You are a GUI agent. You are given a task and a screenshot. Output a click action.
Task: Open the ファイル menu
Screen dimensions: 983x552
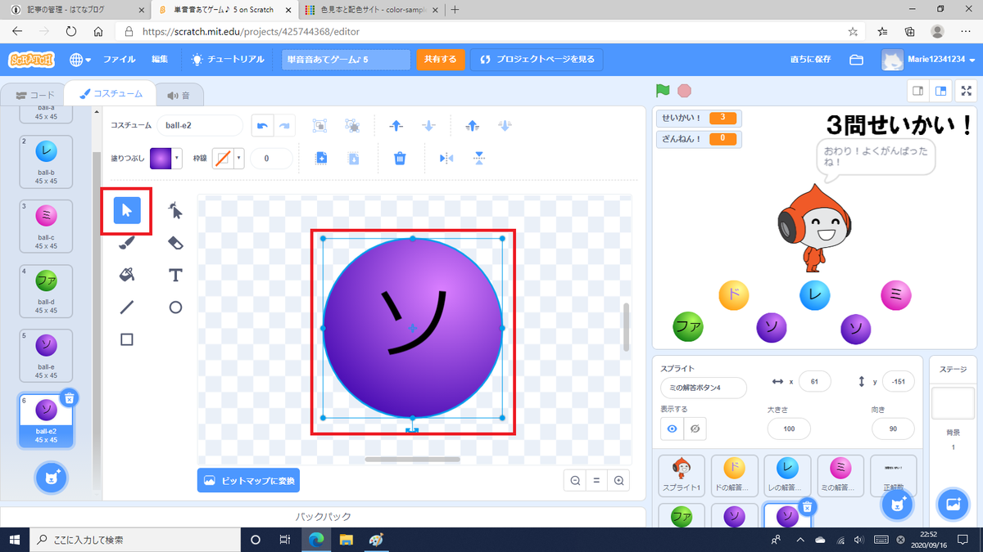pos(120,60)
